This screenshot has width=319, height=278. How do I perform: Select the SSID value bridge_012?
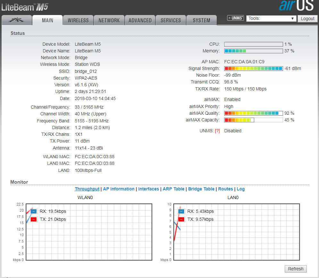click(x=86, y=72)
